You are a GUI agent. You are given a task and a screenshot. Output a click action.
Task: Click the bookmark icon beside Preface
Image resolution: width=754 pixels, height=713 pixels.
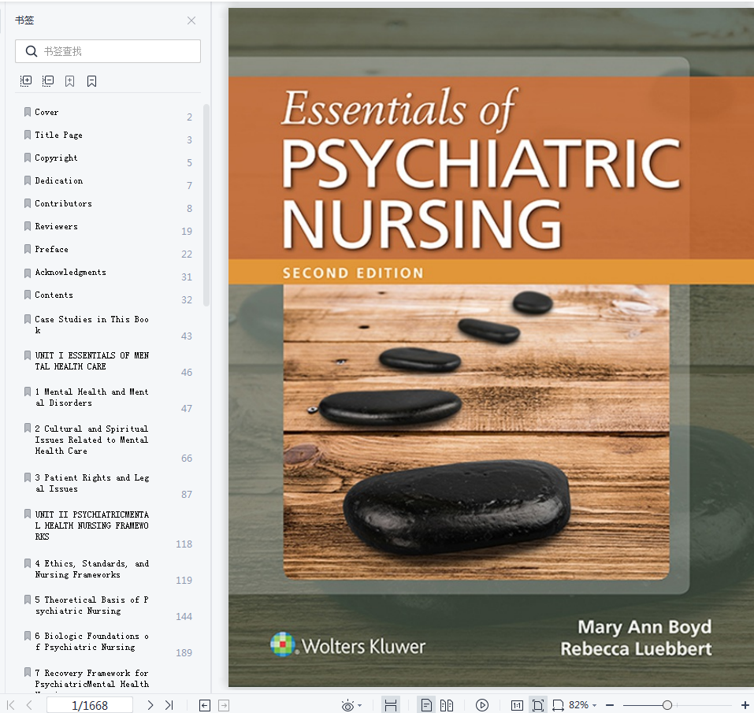click(x=28, y=249)
